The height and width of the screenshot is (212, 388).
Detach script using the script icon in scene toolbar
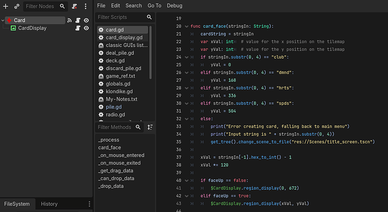74,6
